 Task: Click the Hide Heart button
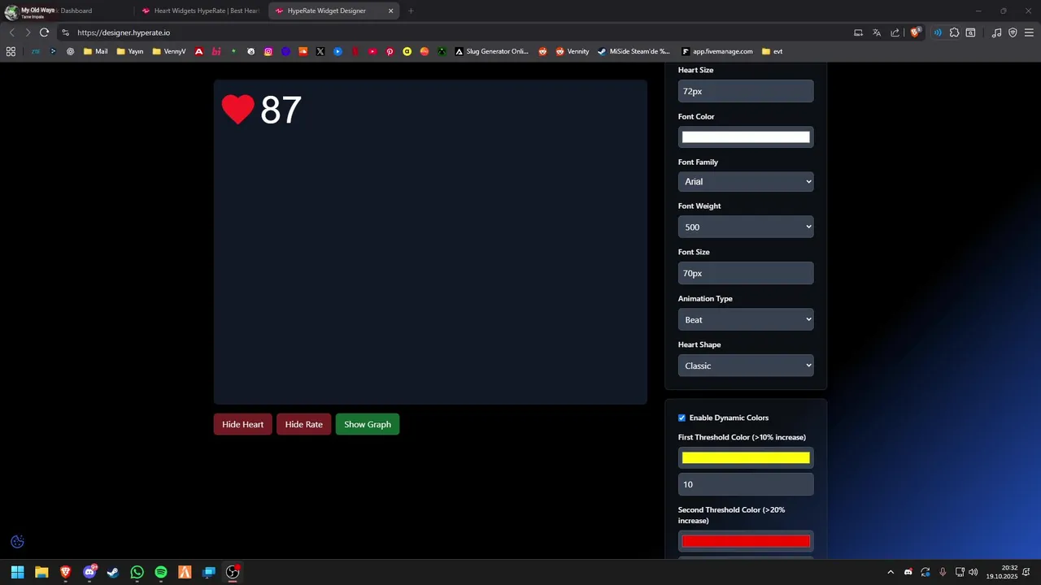point(242,424)
